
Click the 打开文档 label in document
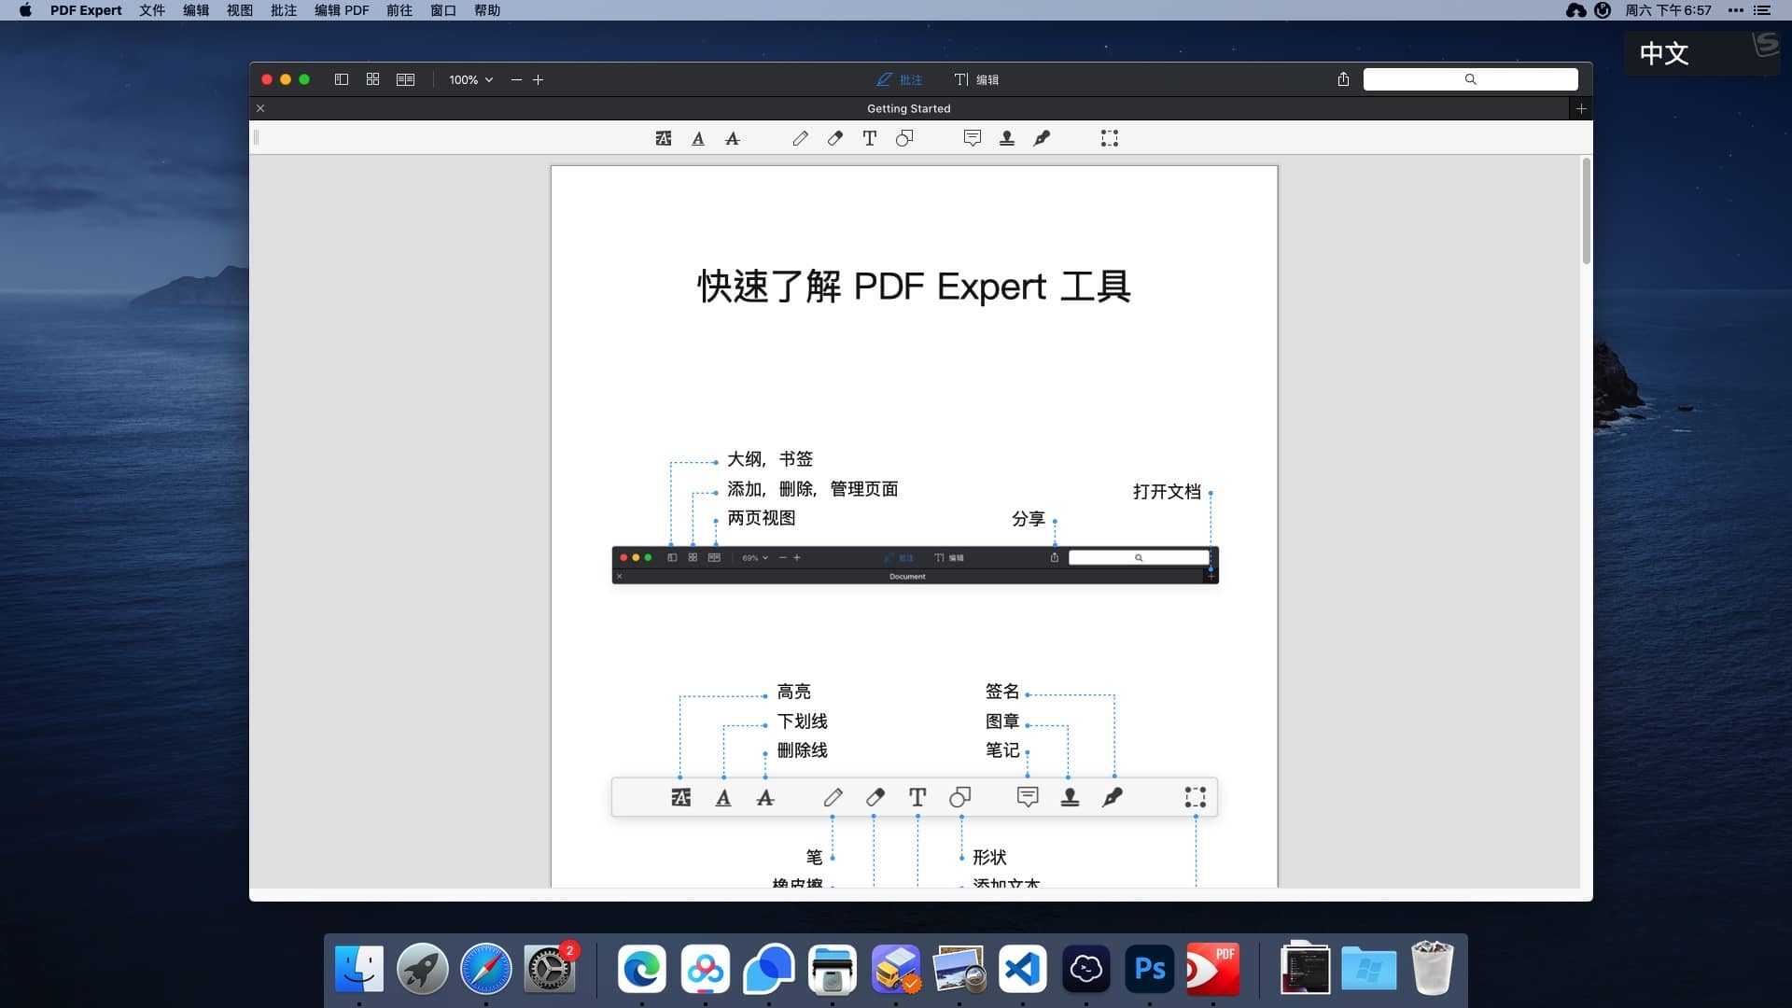(1167, 492)
